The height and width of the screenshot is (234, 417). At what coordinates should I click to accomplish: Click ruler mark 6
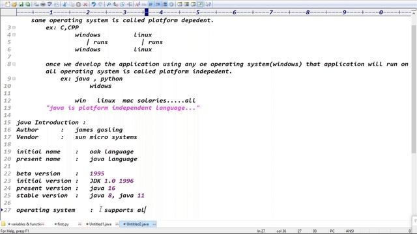pos(235,12)
